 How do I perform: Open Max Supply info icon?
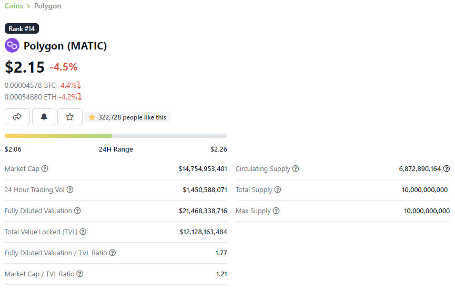point(276,211)
